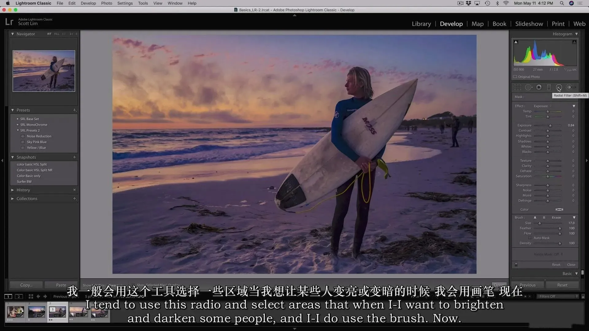The image size is (589, 331).
Task: Switch to the Library module
Action: 421,24
